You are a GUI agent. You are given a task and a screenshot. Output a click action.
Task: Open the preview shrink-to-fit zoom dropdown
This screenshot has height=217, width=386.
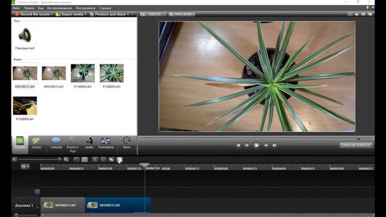click(x=182, y=14)
